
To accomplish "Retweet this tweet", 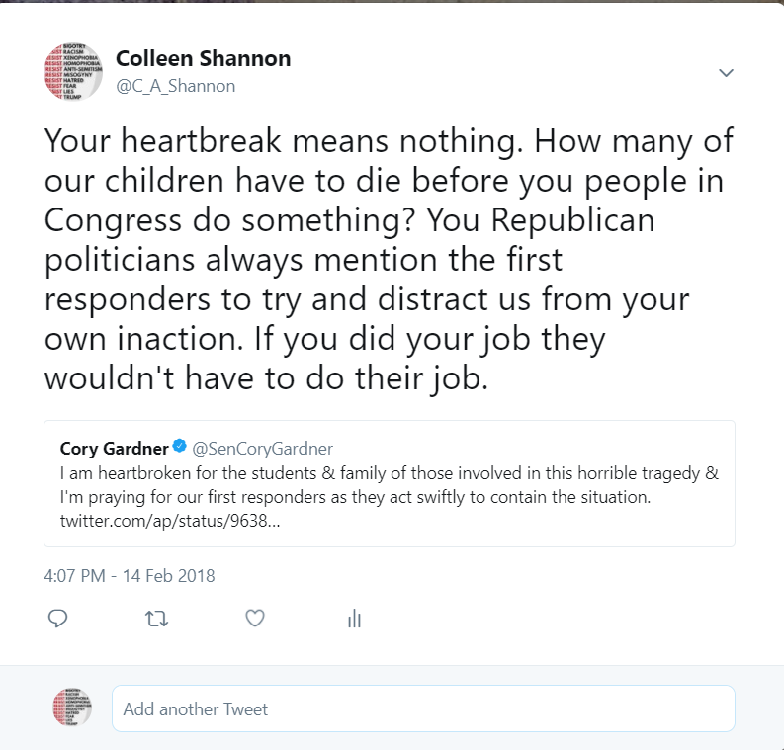I will coord(156,619).
